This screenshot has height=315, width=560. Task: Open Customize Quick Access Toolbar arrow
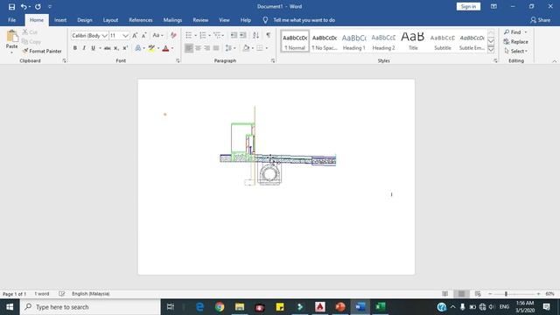pyautogui.click(x=50, y=6)
